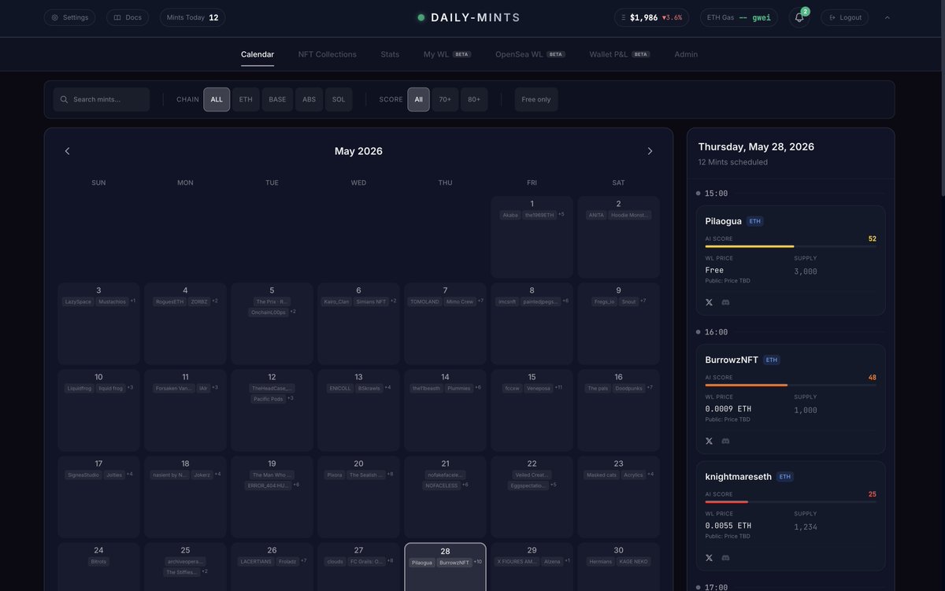Open the Wallet P&L tab

coord(620,54)
